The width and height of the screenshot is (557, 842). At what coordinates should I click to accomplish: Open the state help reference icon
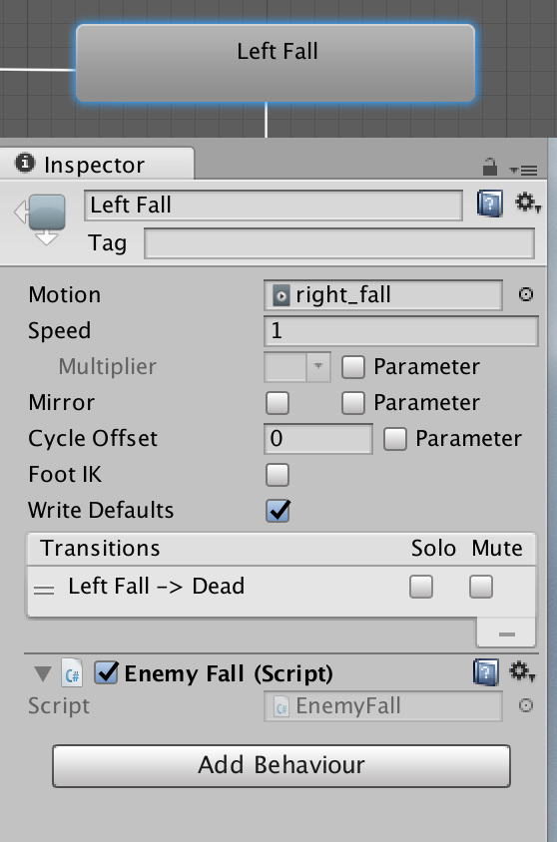[489, 204]
